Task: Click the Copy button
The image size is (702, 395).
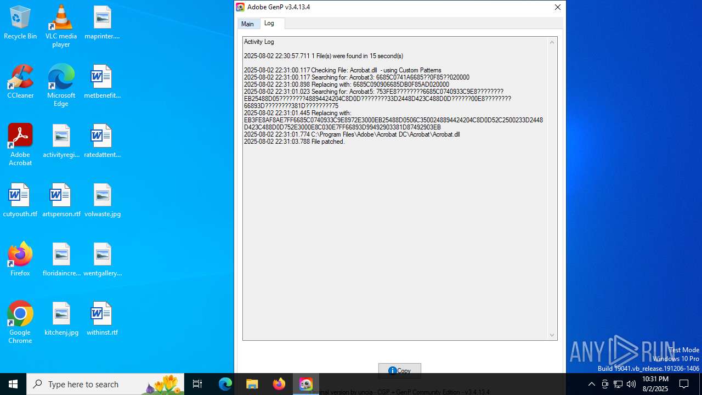Action: [x=400, y=371]
